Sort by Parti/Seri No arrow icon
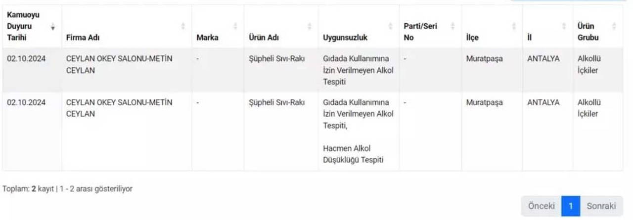The width and height of the screenshot is (633, 220). click(x=452, y=26)
